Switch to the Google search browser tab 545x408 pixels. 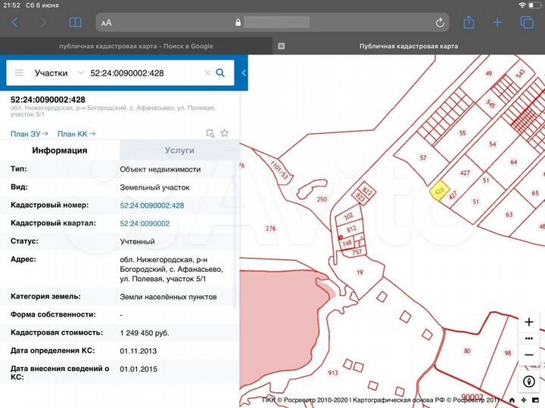pos(136,46)
